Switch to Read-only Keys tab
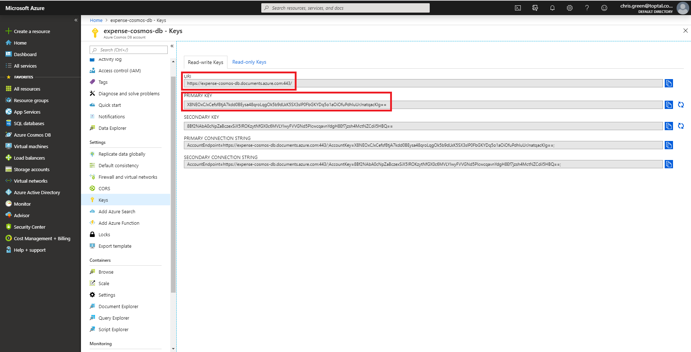This screenshot has height=352, width=691. [x=249, y=62]
